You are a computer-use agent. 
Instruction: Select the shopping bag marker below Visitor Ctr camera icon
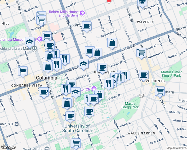[100, 94]
